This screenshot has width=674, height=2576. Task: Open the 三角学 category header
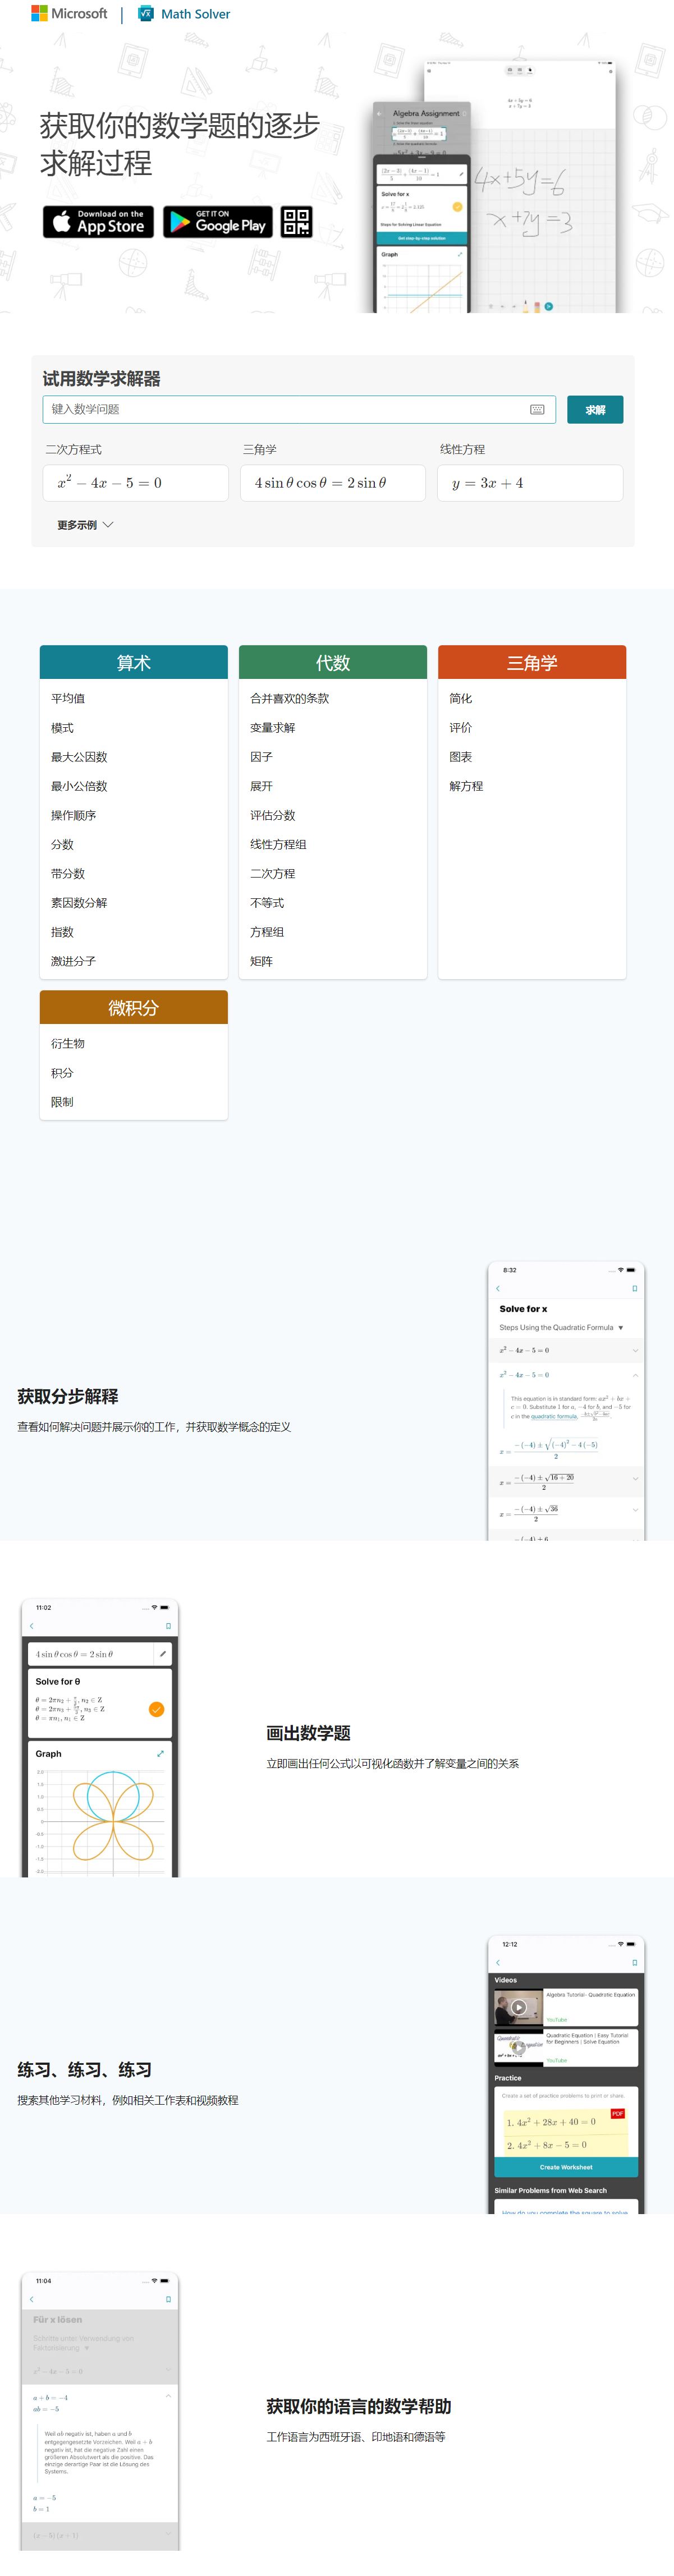pos(532,663)
